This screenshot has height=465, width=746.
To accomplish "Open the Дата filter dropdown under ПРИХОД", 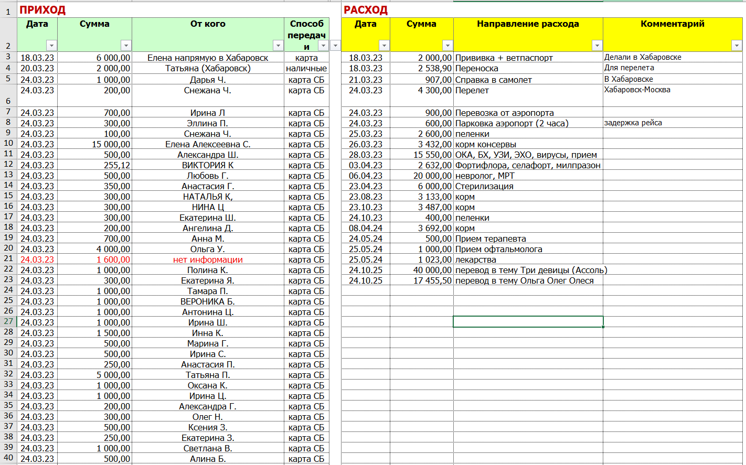I will pos(51,45).
